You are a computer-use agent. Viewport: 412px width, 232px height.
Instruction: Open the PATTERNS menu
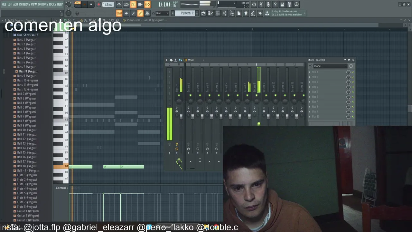(x=24, y=4)
